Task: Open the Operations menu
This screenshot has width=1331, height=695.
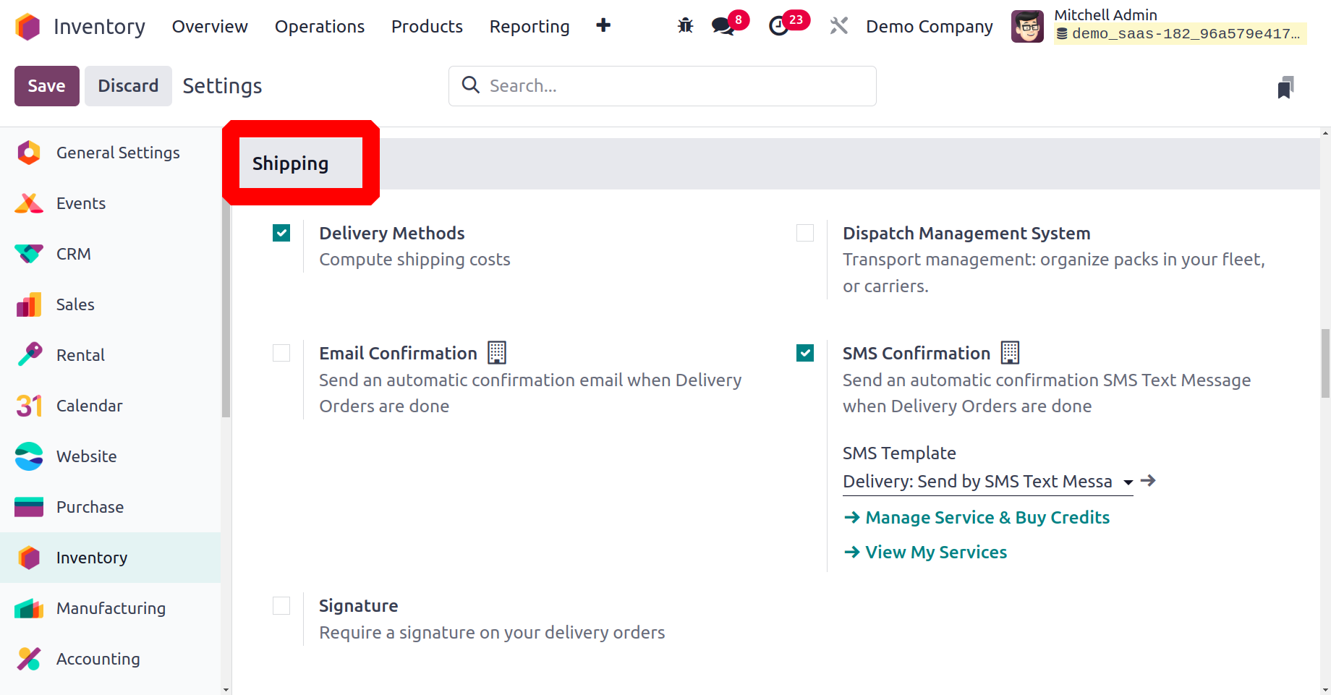Action: click(319, 27)
